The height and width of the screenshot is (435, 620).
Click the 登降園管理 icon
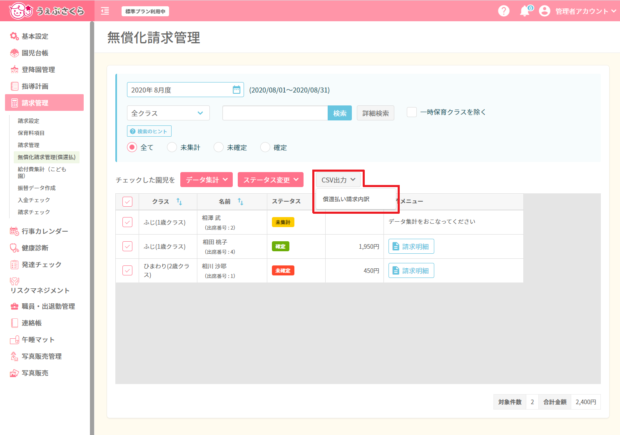click(x=15, y=70)
